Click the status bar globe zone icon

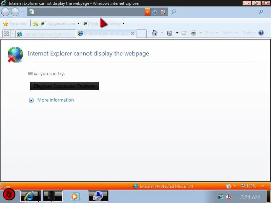(x=136, y=186)
